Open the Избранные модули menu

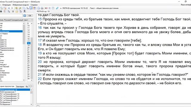(x=21, y=5)
